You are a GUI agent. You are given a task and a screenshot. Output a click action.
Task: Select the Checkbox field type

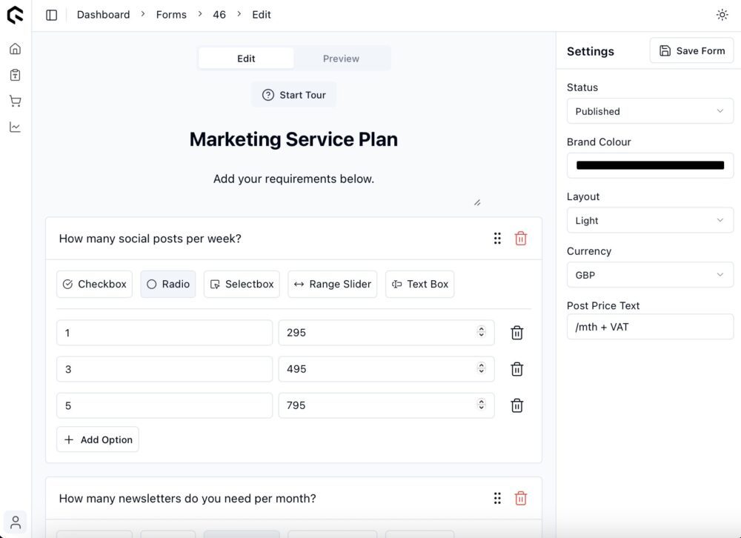pyautogui.click(x=95, y=284)
